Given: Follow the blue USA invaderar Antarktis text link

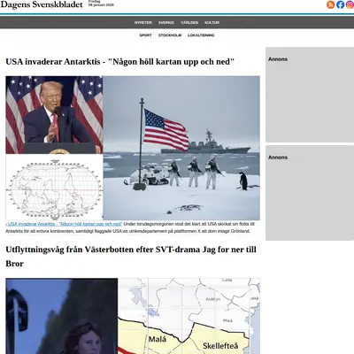Looking at the screenshot, I should click(x=64, y=224).
